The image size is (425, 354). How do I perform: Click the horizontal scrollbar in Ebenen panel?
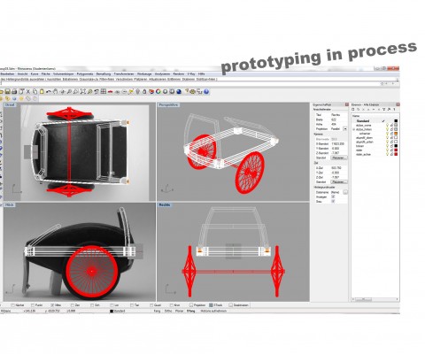[x=375, y=299]
